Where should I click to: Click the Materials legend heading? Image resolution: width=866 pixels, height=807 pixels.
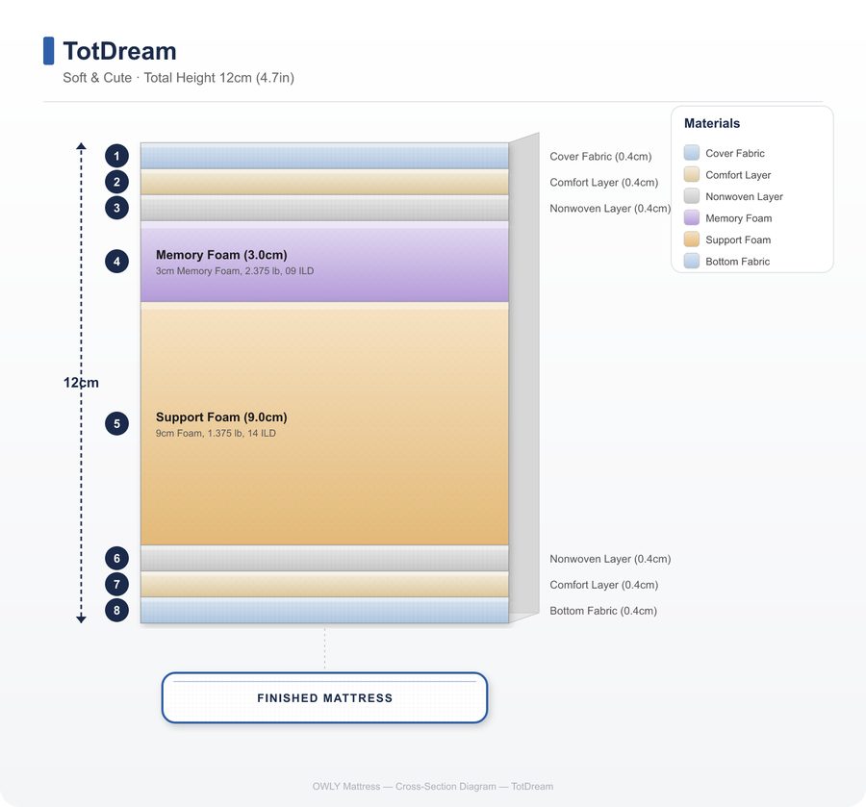(712, 123)
